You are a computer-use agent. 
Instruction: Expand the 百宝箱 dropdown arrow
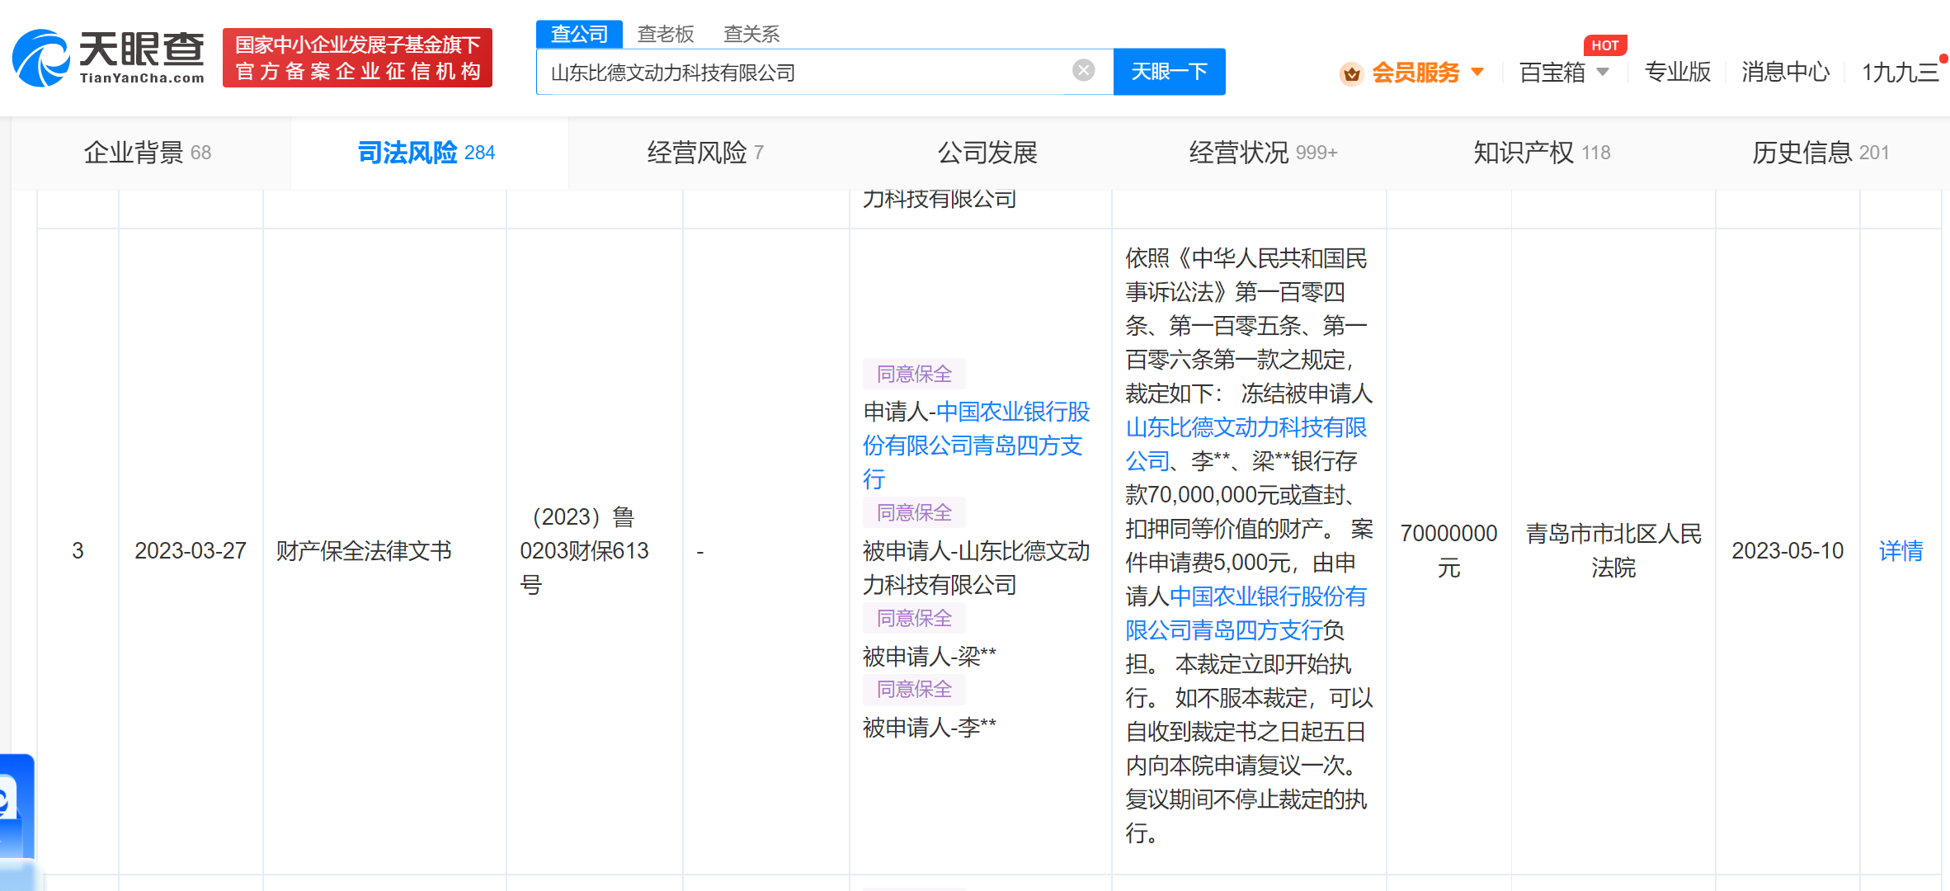[x=1602, y=73]
